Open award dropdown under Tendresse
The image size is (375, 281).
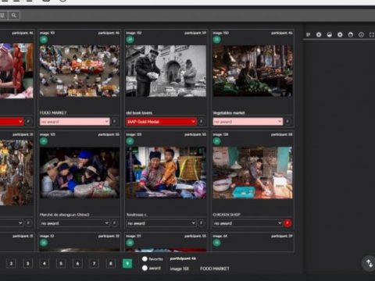(161, 223)
